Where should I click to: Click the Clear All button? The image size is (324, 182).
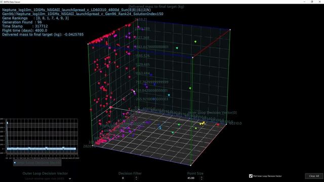(x=314, y=176)
